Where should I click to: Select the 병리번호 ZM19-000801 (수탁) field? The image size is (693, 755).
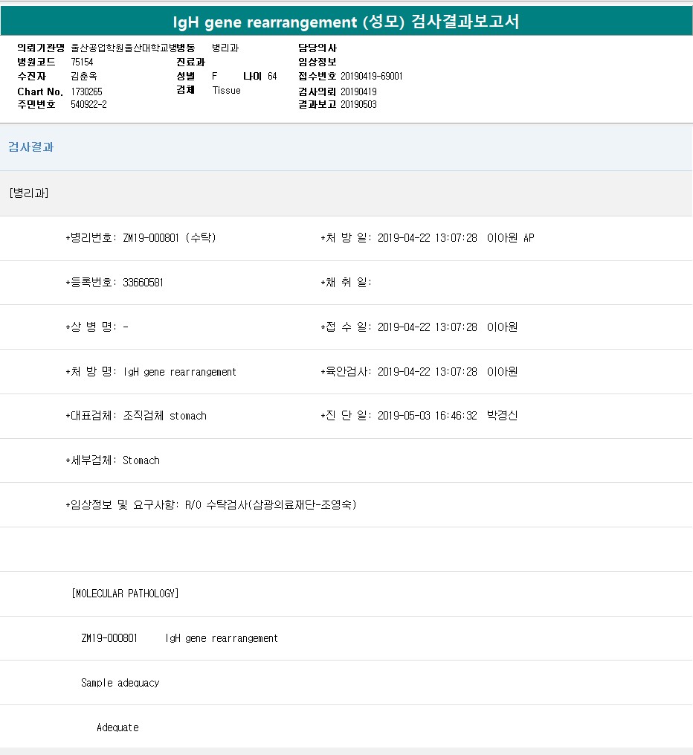(x=141, y=238)
